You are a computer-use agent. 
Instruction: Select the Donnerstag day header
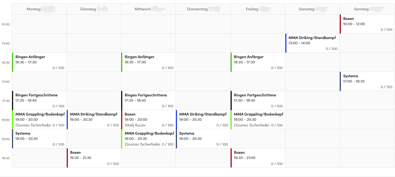click(x=197, y=9)
